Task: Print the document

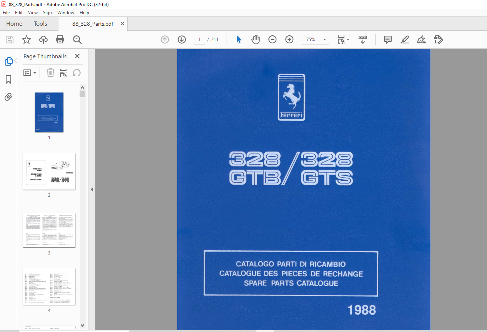Action: 60,40
